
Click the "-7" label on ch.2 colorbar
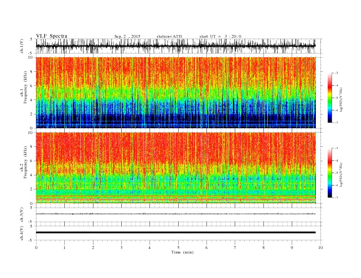point(336,198)
